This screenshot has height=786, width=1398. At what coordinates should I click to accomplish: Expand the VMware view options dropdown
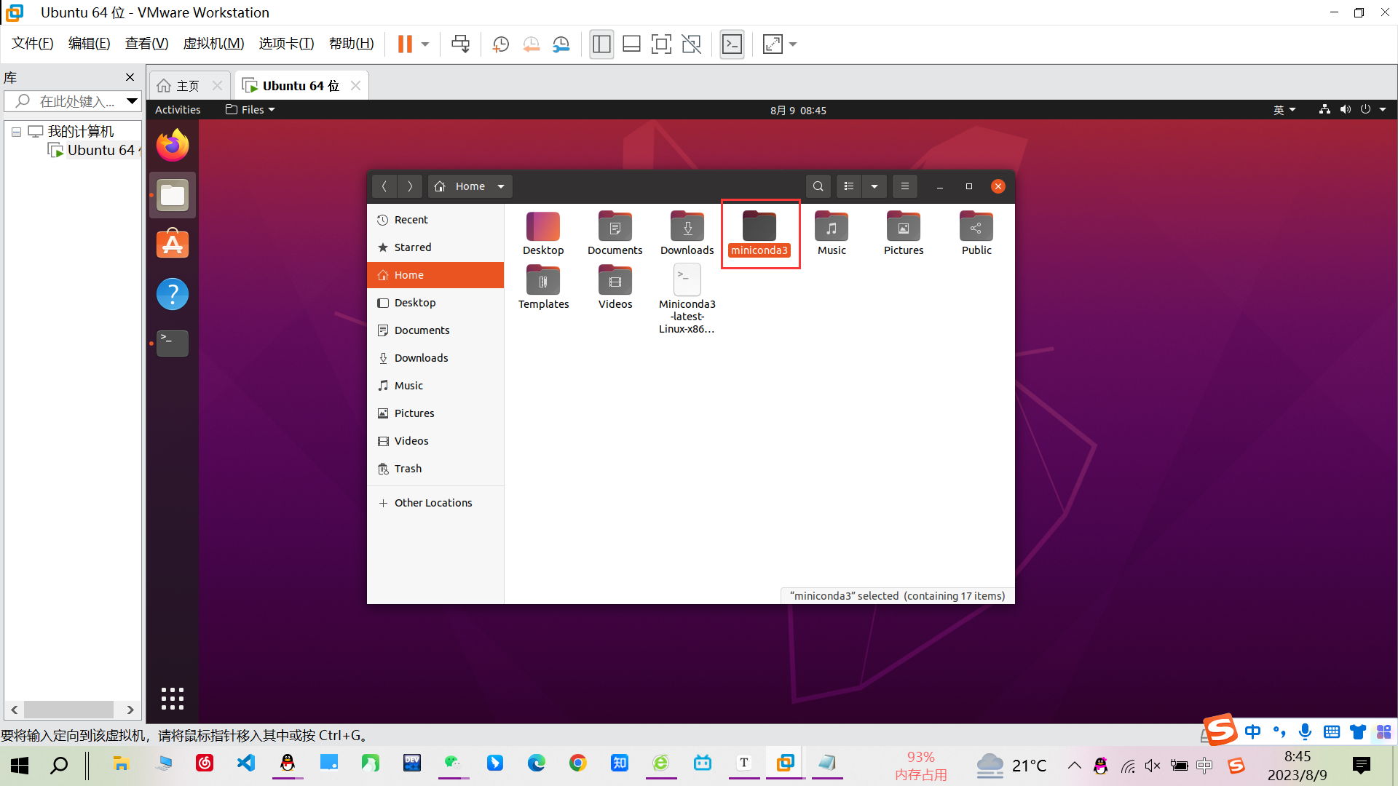(791, 44)
